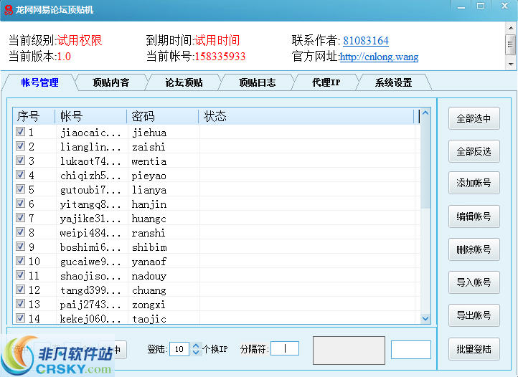This screenshot has height=377, width=518.
Task: Uncheck account row 5 gutoubi7
Action: pyautogui.click(x=20, y=188)
